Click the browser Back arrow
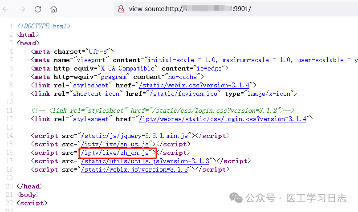The height and width of the screenshot is (212, 358). tap(6, 9)
